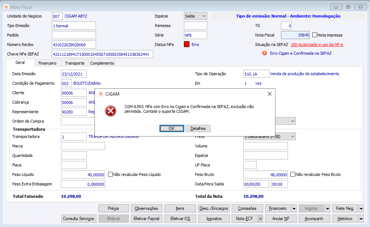This screenshot has height=227, width=370.
Task: Click Desc./Encargos button
Action: point(214,209)
